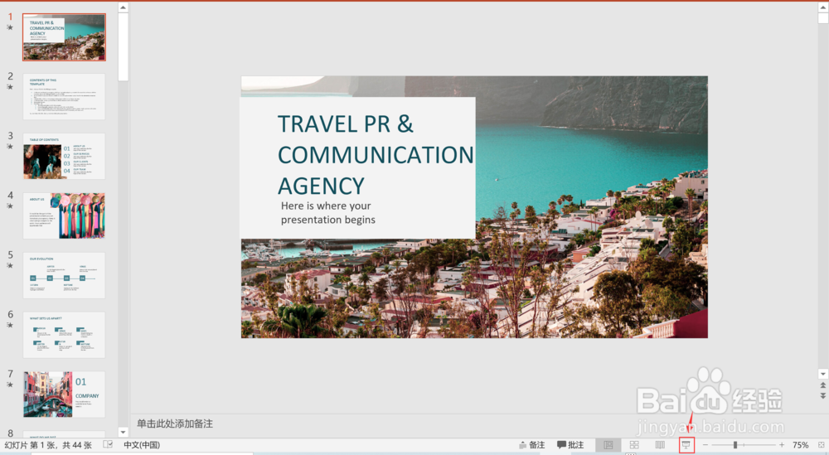Open the 批注 comments pane
Screen dimensions: 829x455
click(570, 445)
